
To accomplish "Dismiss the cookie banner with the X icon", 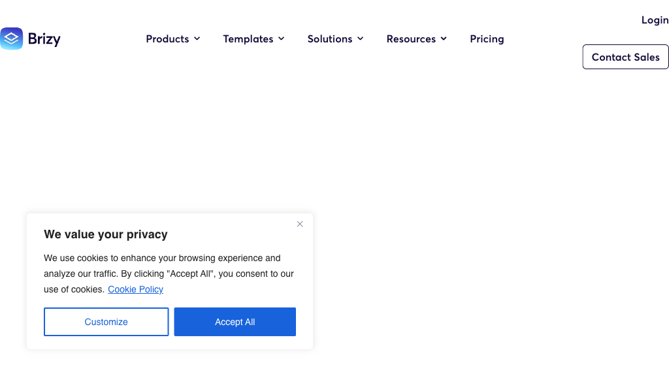I will point(300,224).
